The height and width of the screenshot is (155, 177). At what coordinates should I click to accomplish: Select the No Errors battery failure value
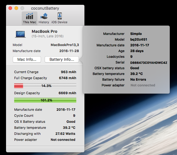pyautogui.click(x=138, y=79)
